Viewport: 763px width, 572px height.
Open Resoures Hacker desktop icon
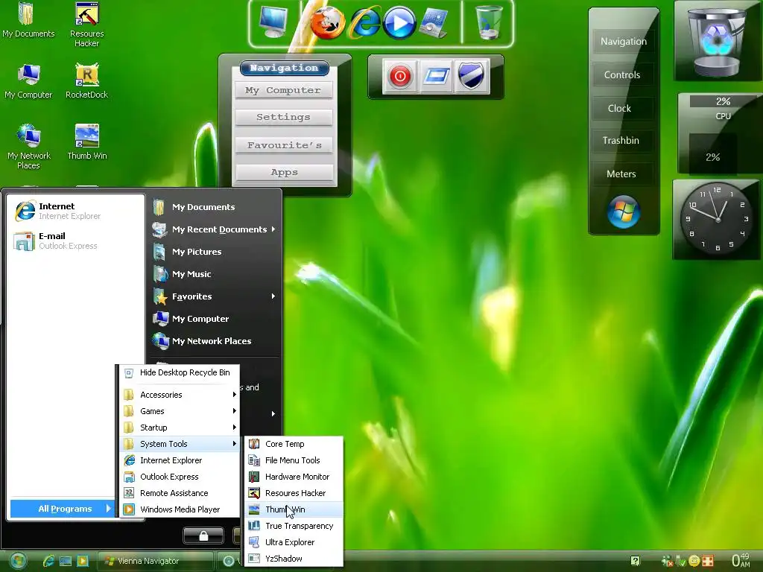pos(86,25)
